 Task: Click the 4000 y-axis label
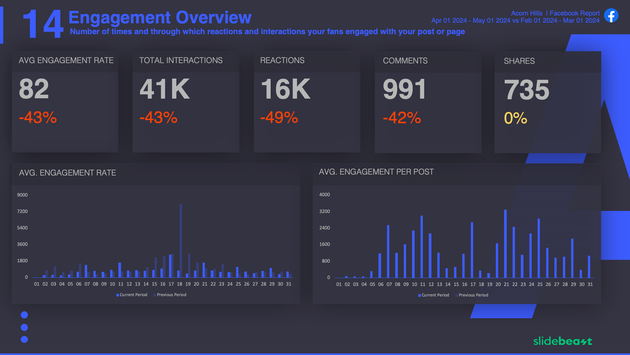point(325,195)
